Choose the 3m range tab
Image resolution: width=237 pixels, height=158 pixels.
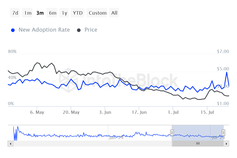(x=40, y=13)
